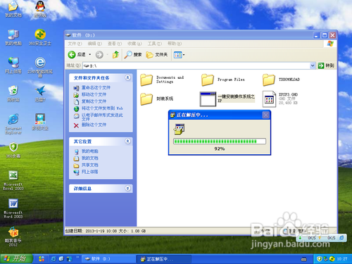
Task: Open Network Neighborhood desktop icon
Action: (13, 65)
